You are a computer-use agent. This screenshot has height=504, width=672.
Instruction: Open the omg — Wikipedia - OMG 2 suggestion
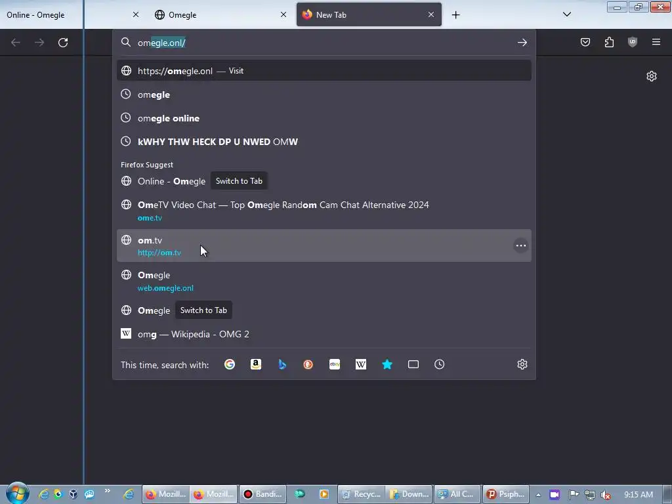(324, 334)
